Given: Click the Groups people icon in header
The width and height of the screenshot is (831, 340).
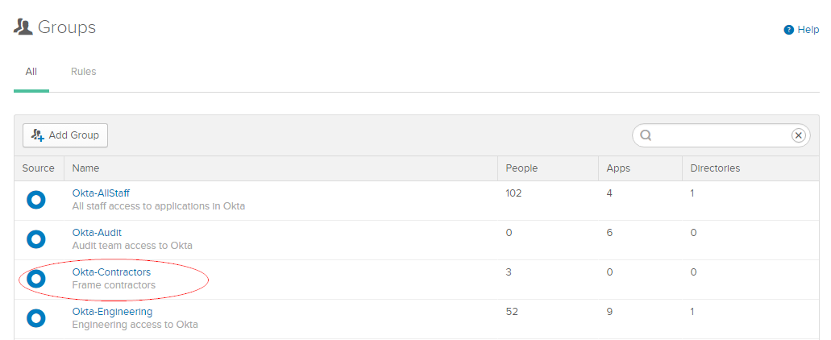Looking at the screenshot, I should (x=23, y=27).
